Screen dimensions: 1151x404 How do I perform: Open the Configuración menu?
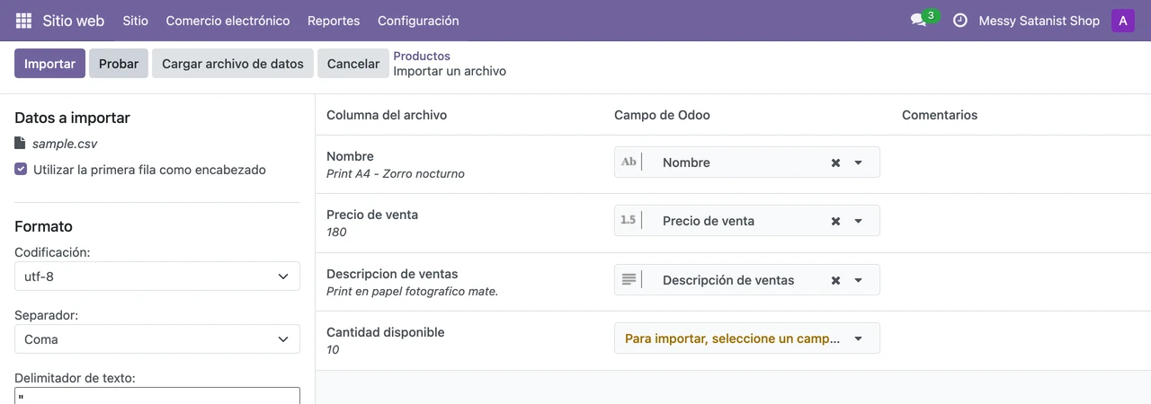(418, 21)
